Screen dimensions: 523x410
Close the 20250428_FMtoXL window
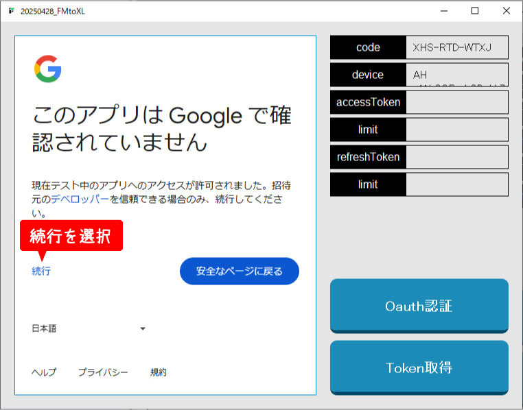pyautogui.click(x=506, y=11)
